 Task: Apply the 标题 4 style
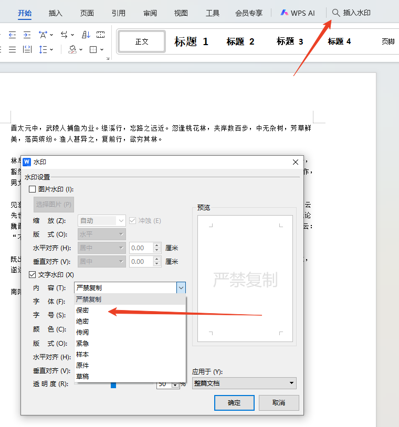[x=339, y=41]
